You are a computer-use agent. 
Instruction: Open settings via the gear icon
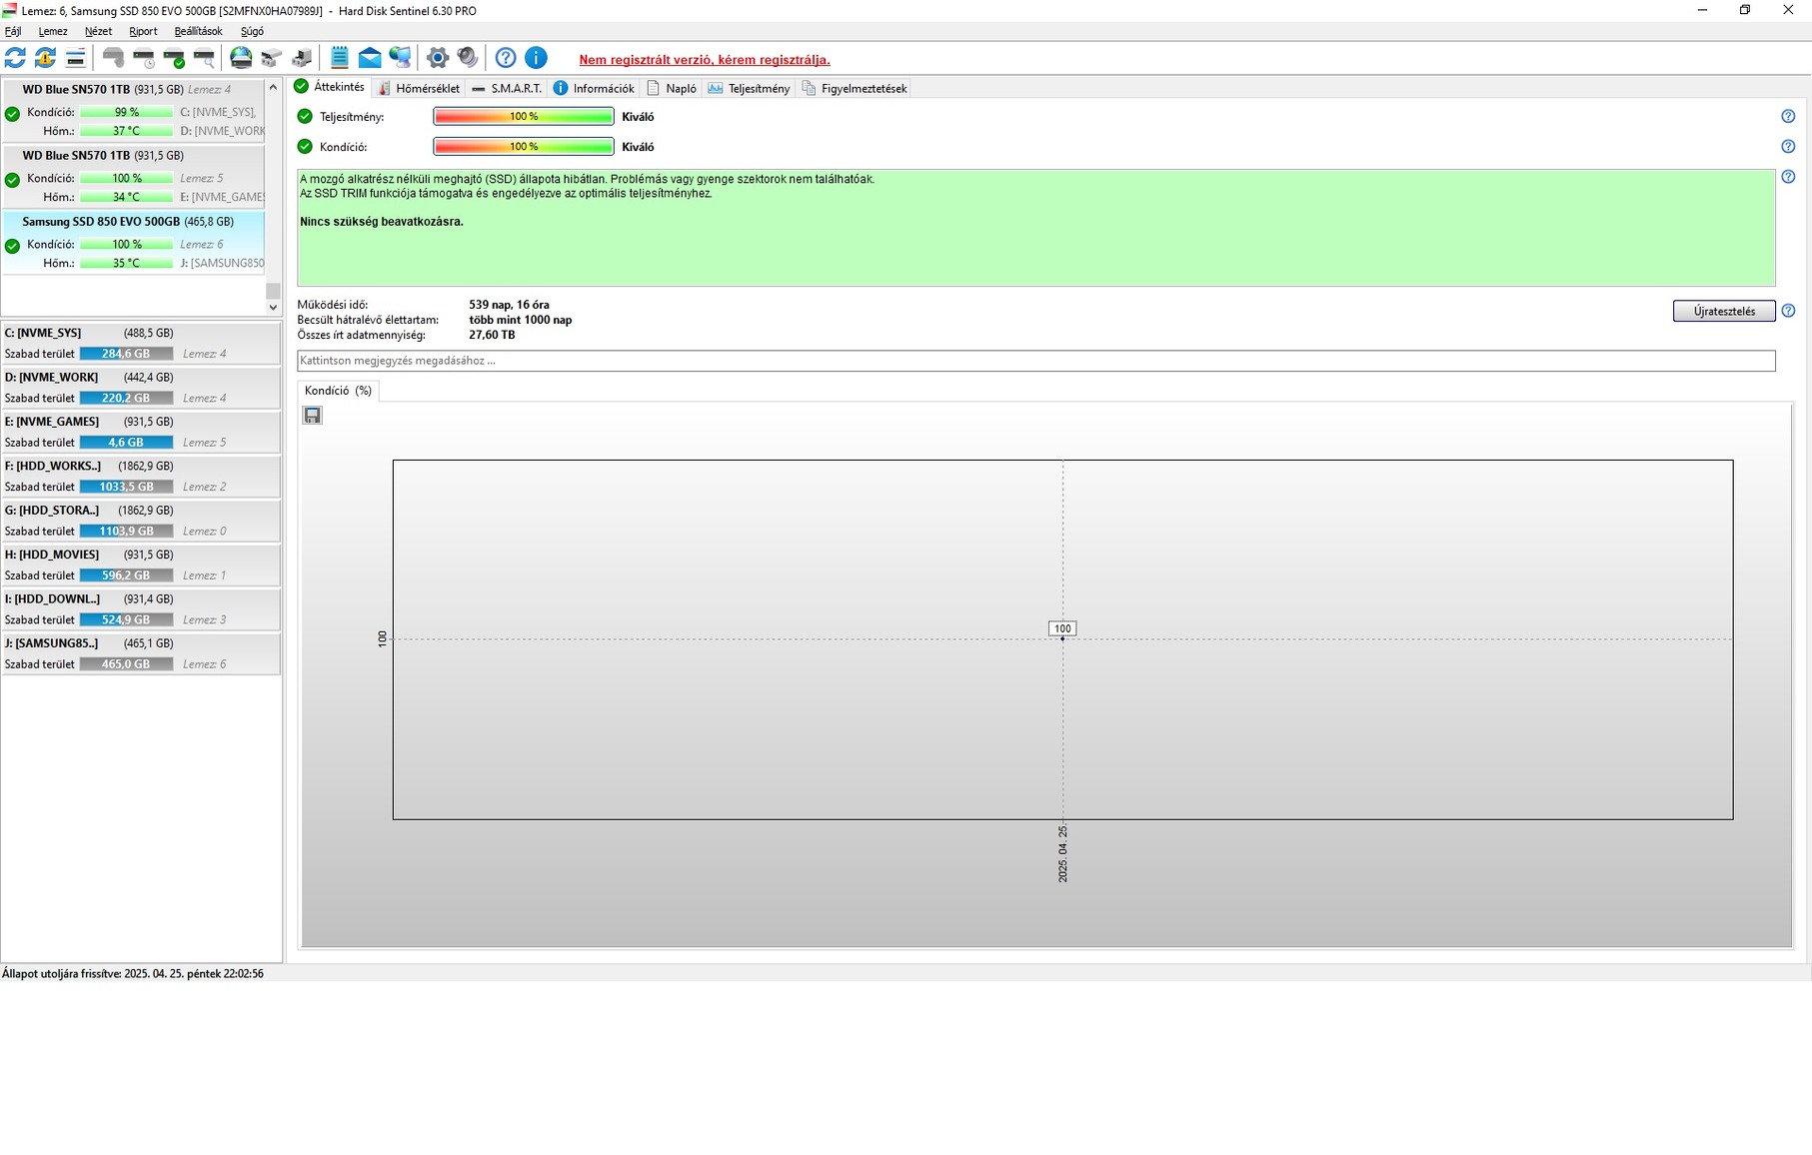[437, 58]
